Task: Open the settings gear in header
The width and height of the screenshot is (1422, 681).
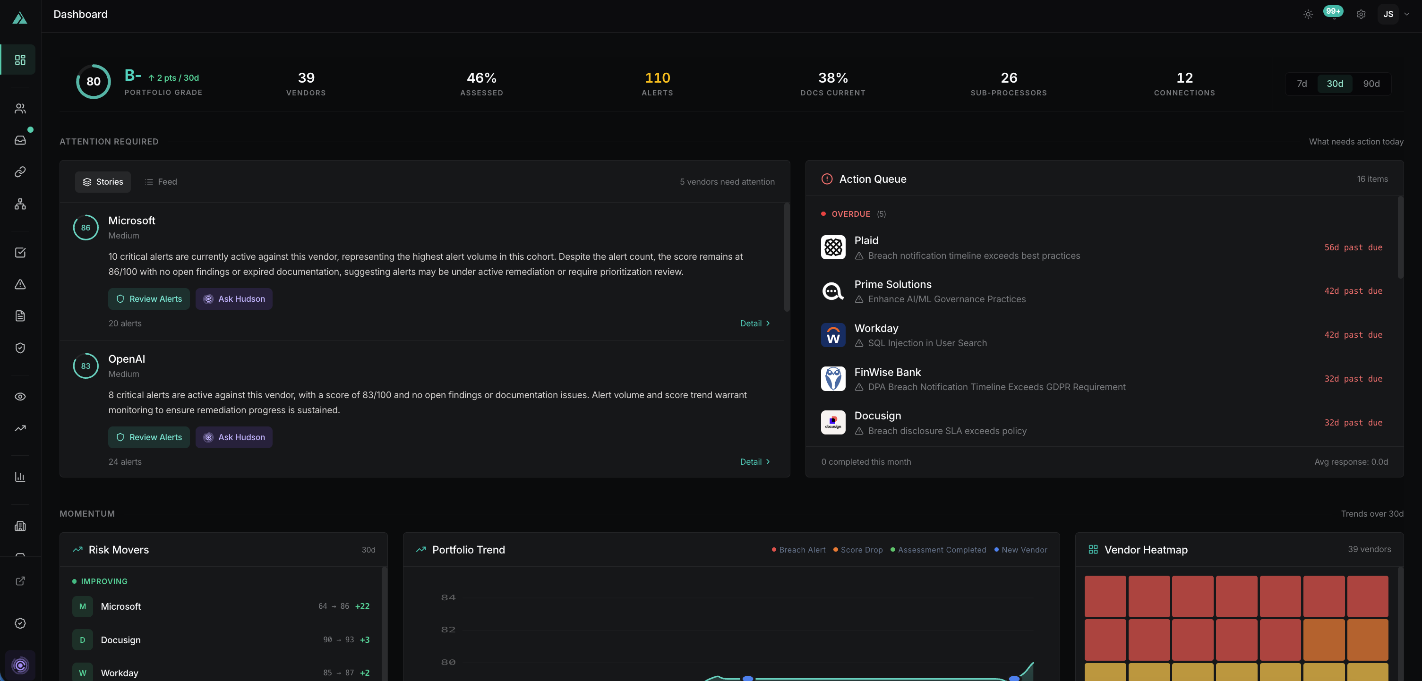Action: pos(1361,14)
